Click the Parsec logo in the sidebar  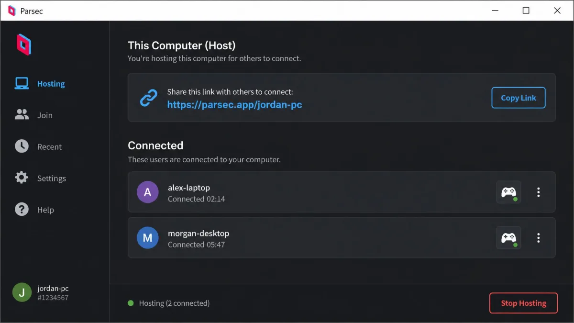pyautogui.click(x=23, y=45)
